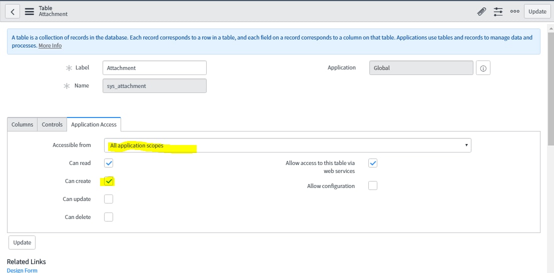Toggle the Can read checkbox
Viewport: 554px width, 273px height.
pos(109,163)
